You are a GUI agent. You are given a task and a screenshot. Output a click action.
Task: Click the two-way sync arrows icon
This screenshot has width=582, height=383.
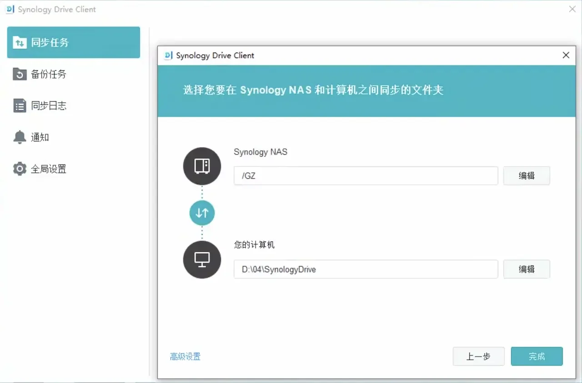tap(202, 213)
